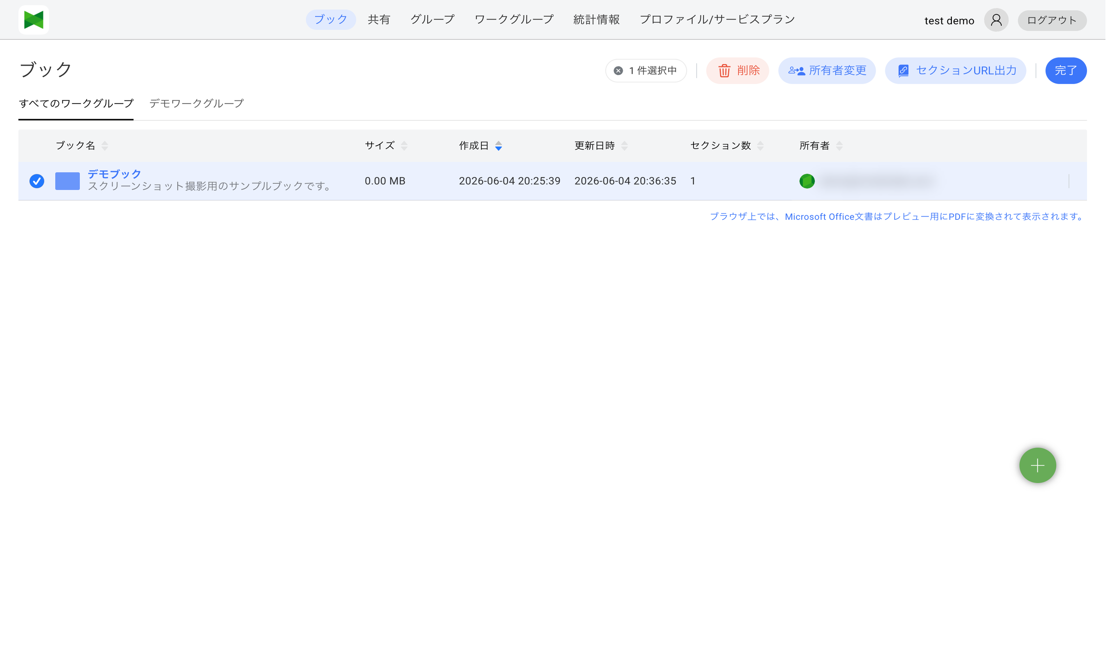
Task: Click the セクションURL出力 button label
Action: pos(966,71)
